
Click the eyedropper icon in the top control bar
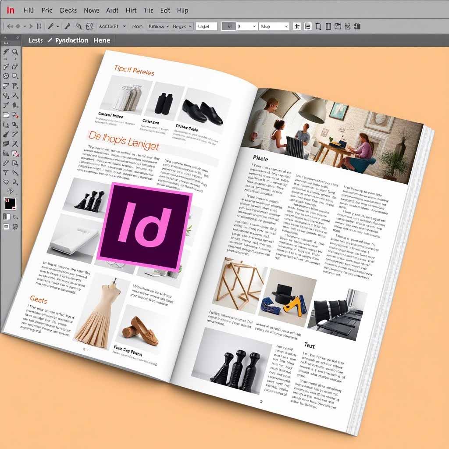tap(51, 26)
